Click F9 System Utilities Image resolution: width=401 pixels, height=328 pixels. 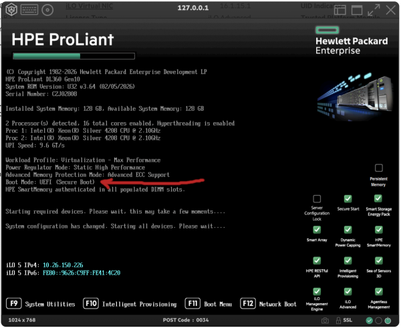click(40, 304)
